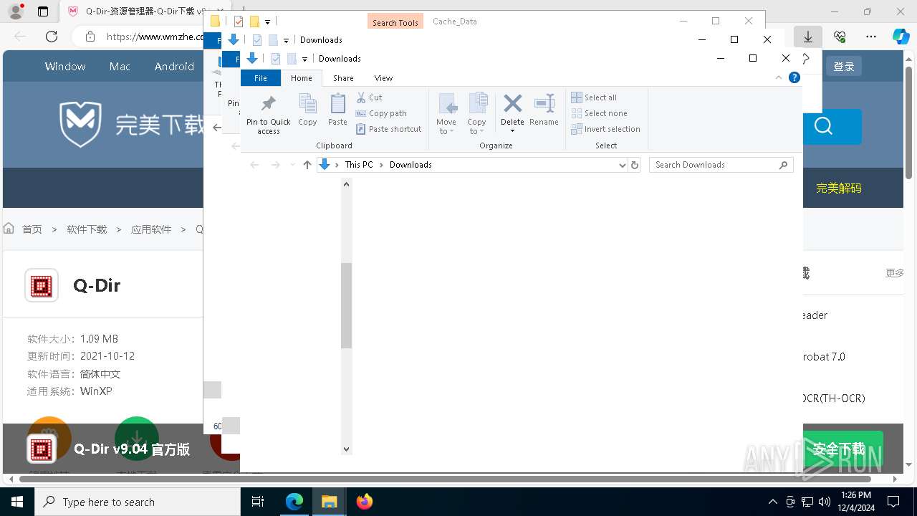The width and height of the screenshot is (917, 516).
Task: Refresh the Downloads folder view
Action: click(x=634, y=165)
